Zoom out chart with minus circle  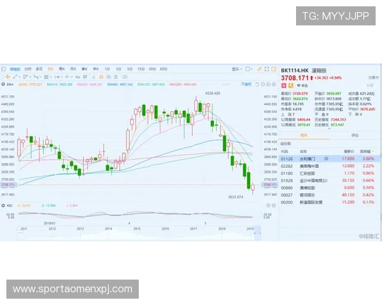click(x=263, y=85)
